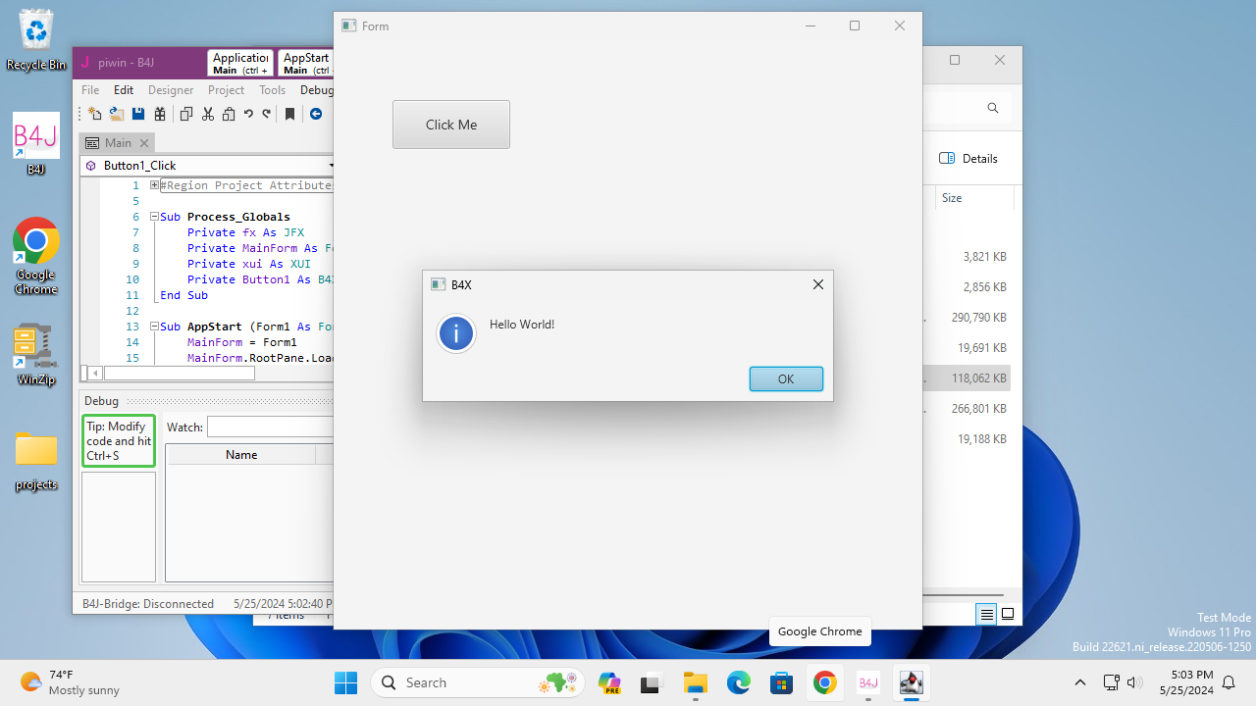Open the Edit menu in B4J
The height and width of the screenshot is (706, 1256).
pyautogui.click(x=124, y=90)
